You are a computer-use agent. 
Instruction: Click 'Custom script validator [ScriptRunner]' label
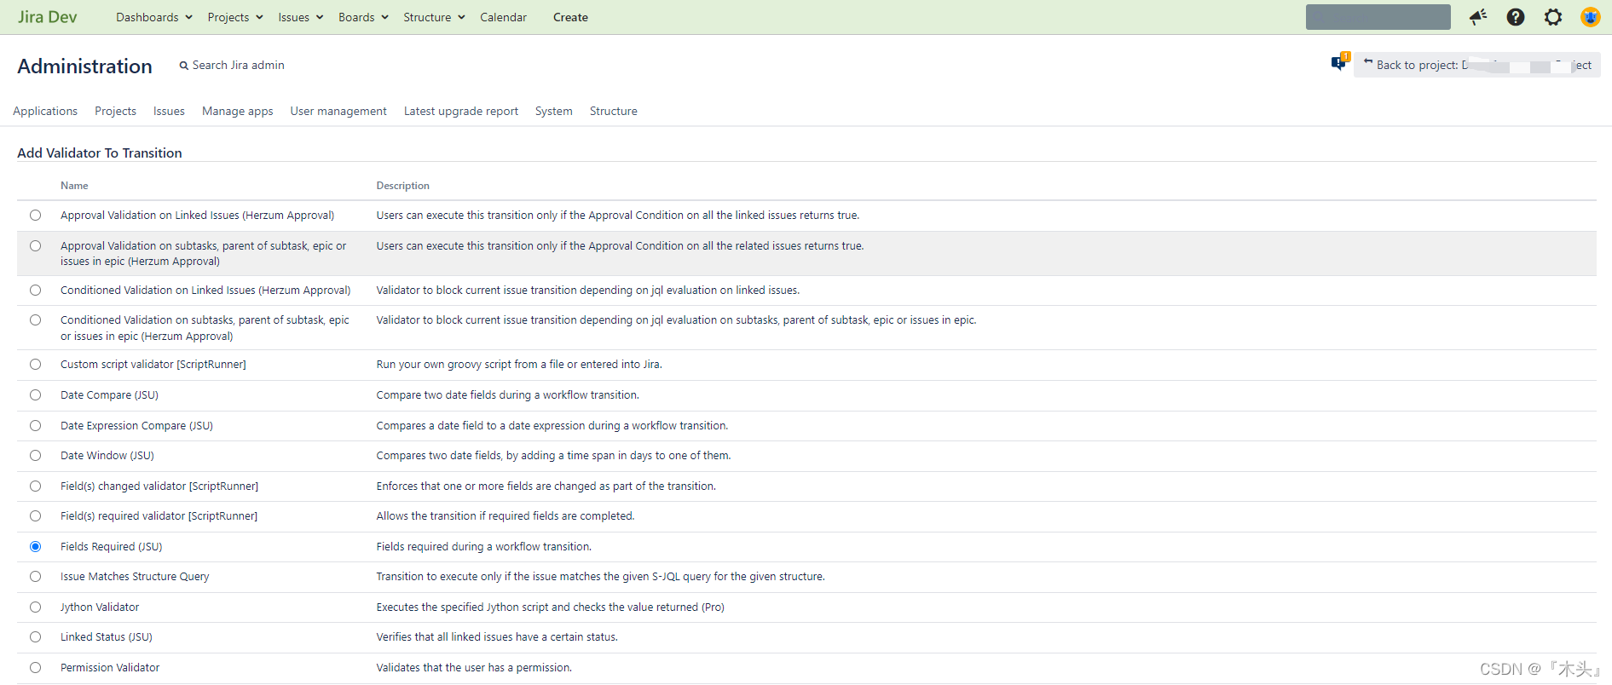tap(153, 365)
